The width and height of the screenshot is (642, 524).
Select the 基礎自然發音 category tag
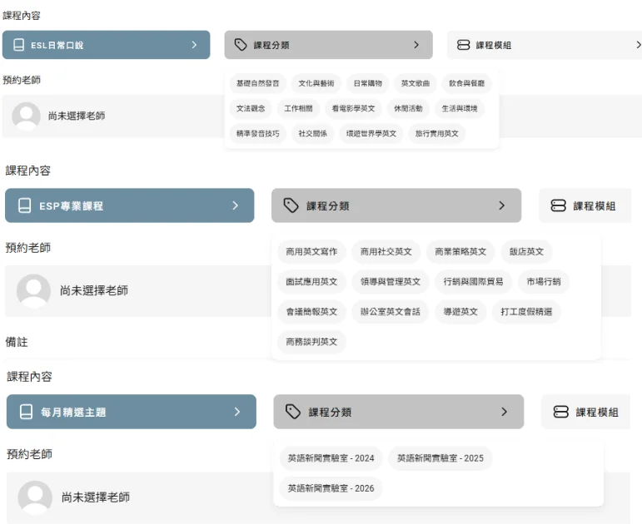[x=257, y=83]
